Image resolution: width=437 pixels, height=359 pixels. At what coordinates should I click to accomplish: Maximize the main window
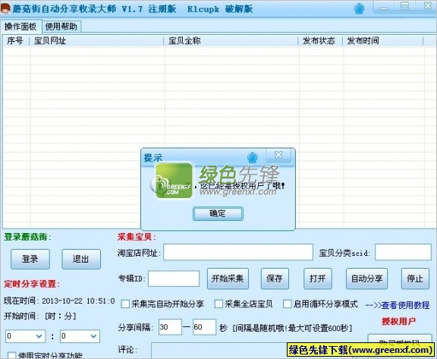pyautogui.click(x=404, y=7)
